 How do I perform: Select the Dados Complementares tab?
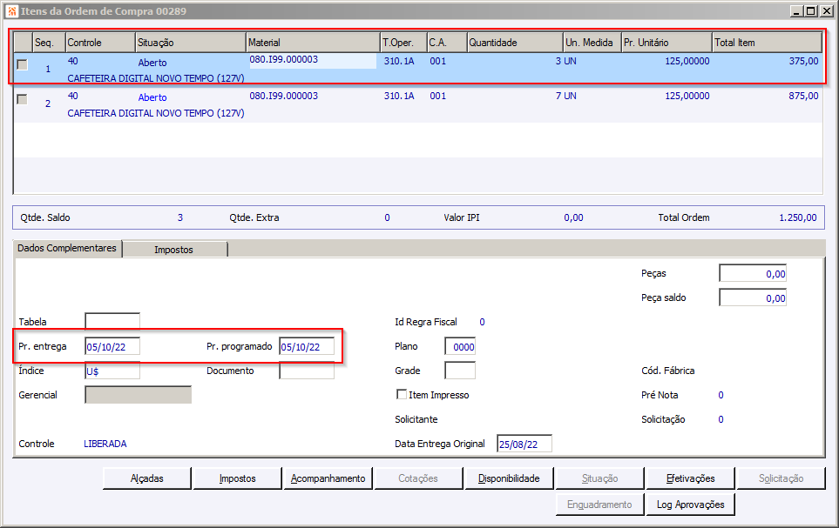(x=67, y=249)
